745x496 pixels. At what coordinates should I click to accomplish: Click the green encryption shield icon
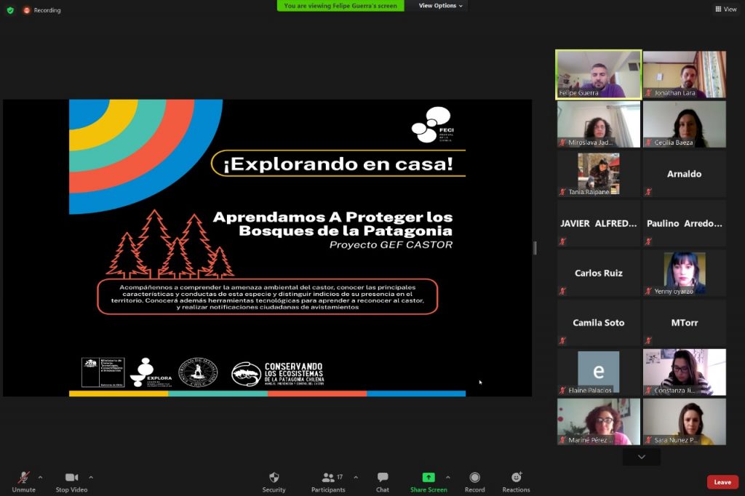click(x=10, y=10)
